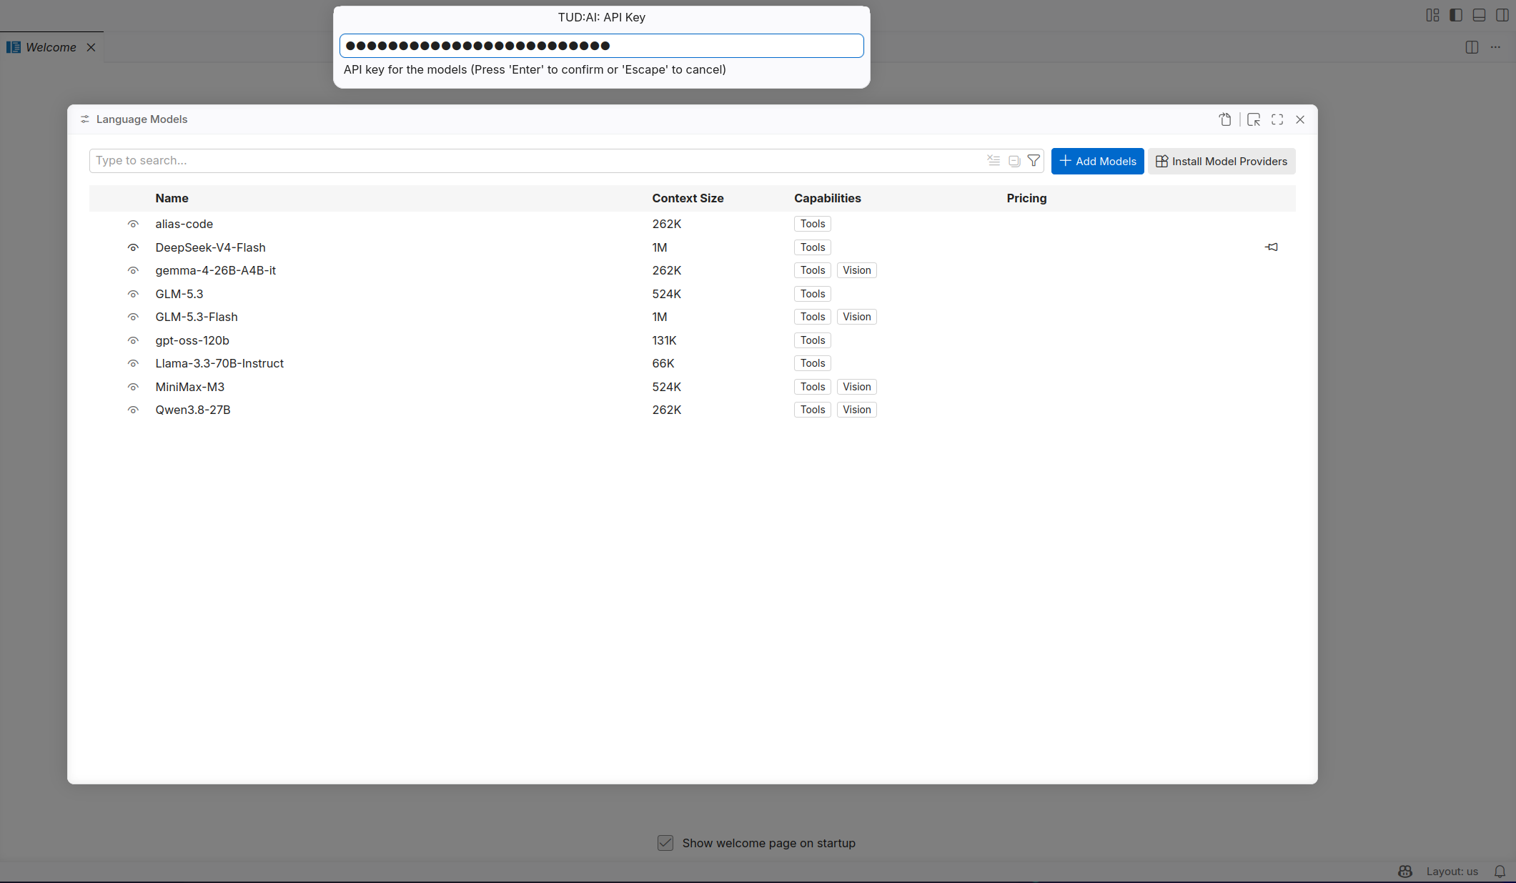Click Install Model Providers button
The image size is (1516, 883).
[x=1222, y=162]
